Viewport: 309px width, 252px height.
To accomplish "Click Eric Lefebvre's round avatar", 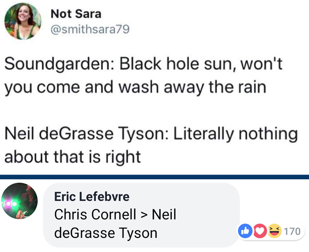I will click(20, 201).
